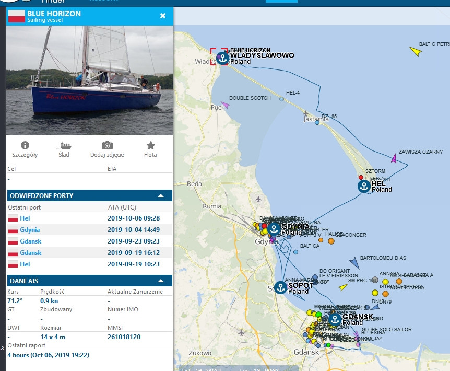Click the Poland flag in panel header
This screenshot has width=450, height=371.
[x=17, y=16]
